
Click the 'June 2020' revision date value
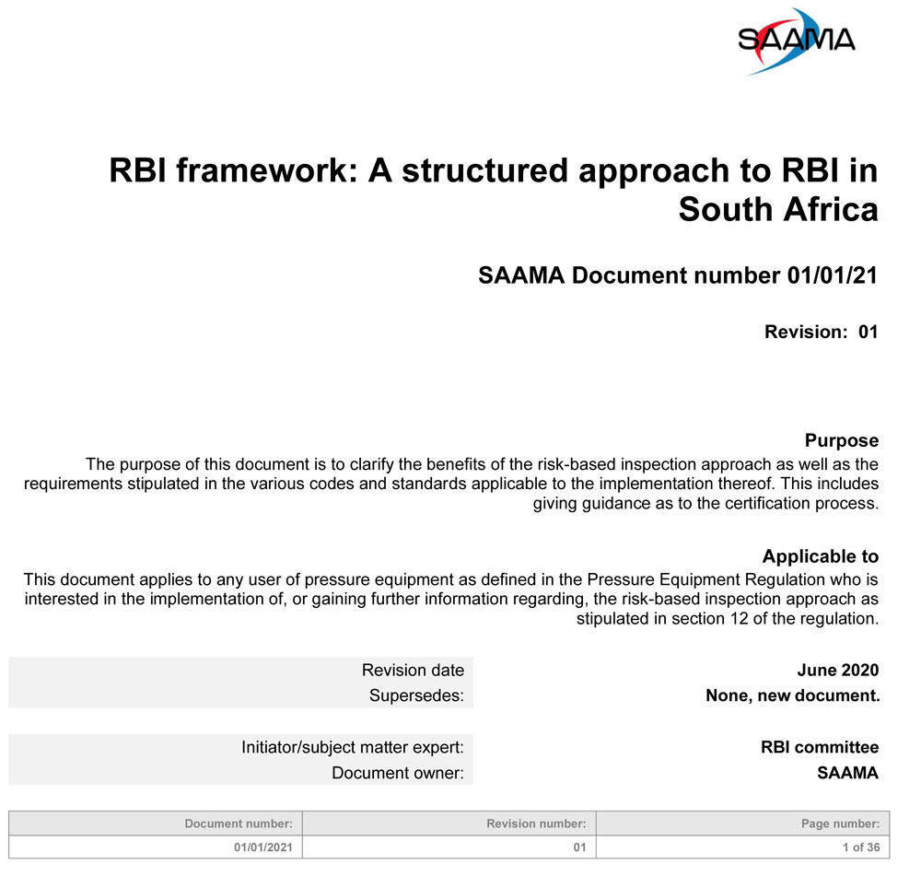coord(838,671)
